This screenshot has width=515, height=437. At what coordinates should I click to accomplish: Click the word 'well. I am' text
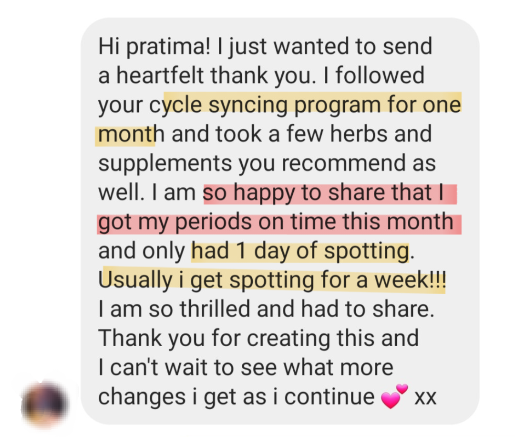(x=147, y=192)
